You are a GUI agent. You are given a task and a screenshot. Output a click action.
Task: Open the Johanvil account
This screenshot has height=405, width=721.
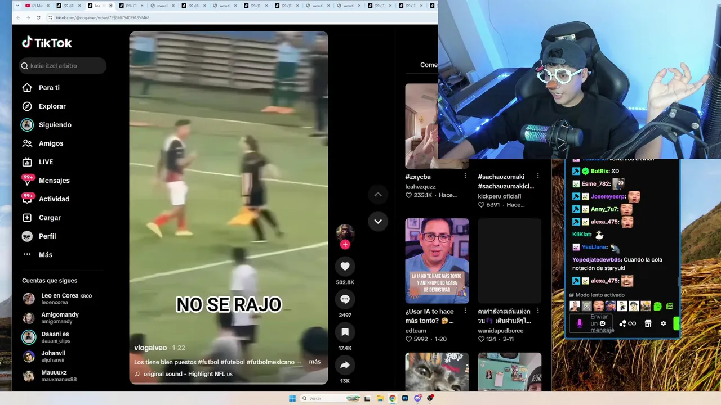(44, 356)
